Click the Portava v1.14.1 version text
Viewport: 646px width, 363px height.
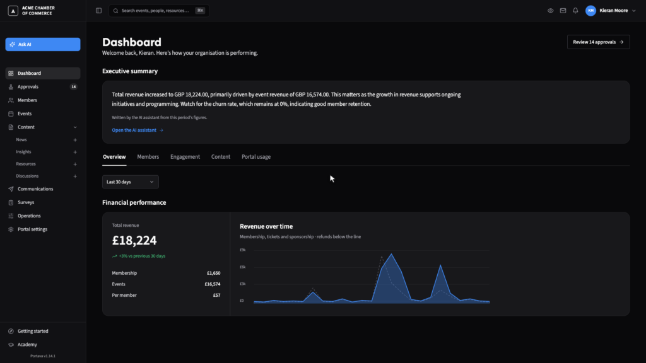[43, 356]
